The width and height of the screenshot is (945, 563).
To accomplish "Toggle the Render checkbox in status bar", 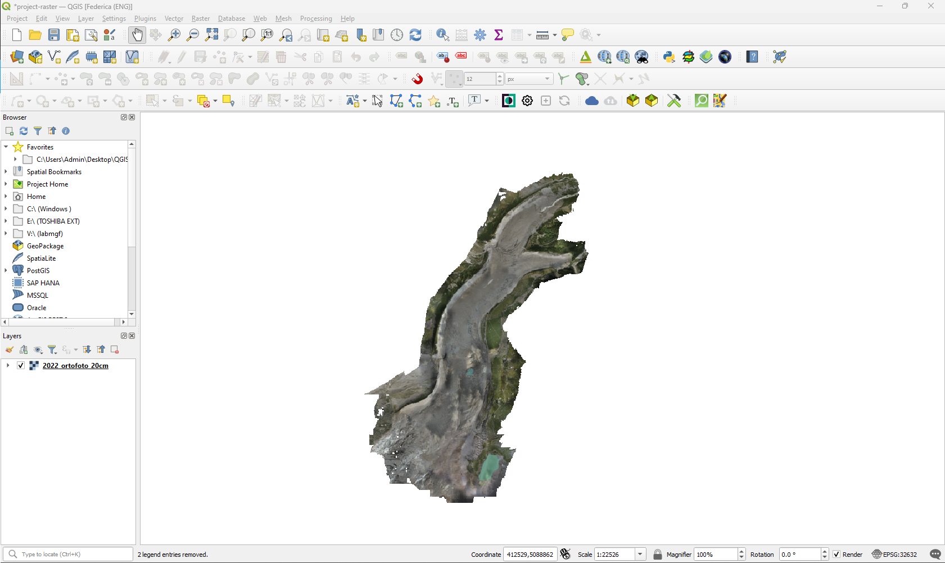I will click(x=837, y=555).
